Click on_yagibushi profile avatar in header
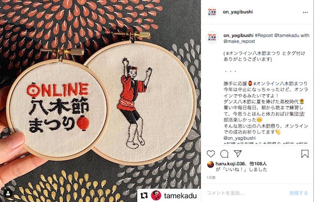 pos(212,12)
